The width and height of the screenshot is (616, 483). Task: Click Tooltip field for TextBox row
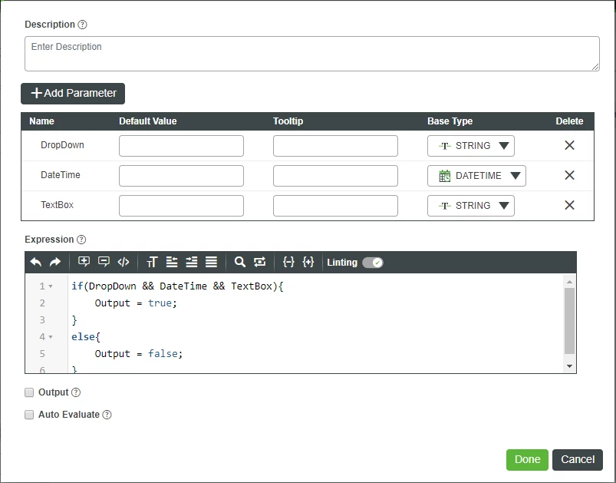[335, 206]
